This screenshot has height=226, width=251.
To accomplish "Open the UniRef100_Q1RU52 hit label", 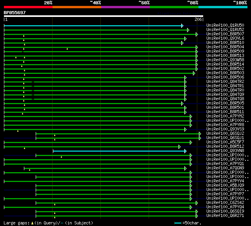I will (225, 29).
